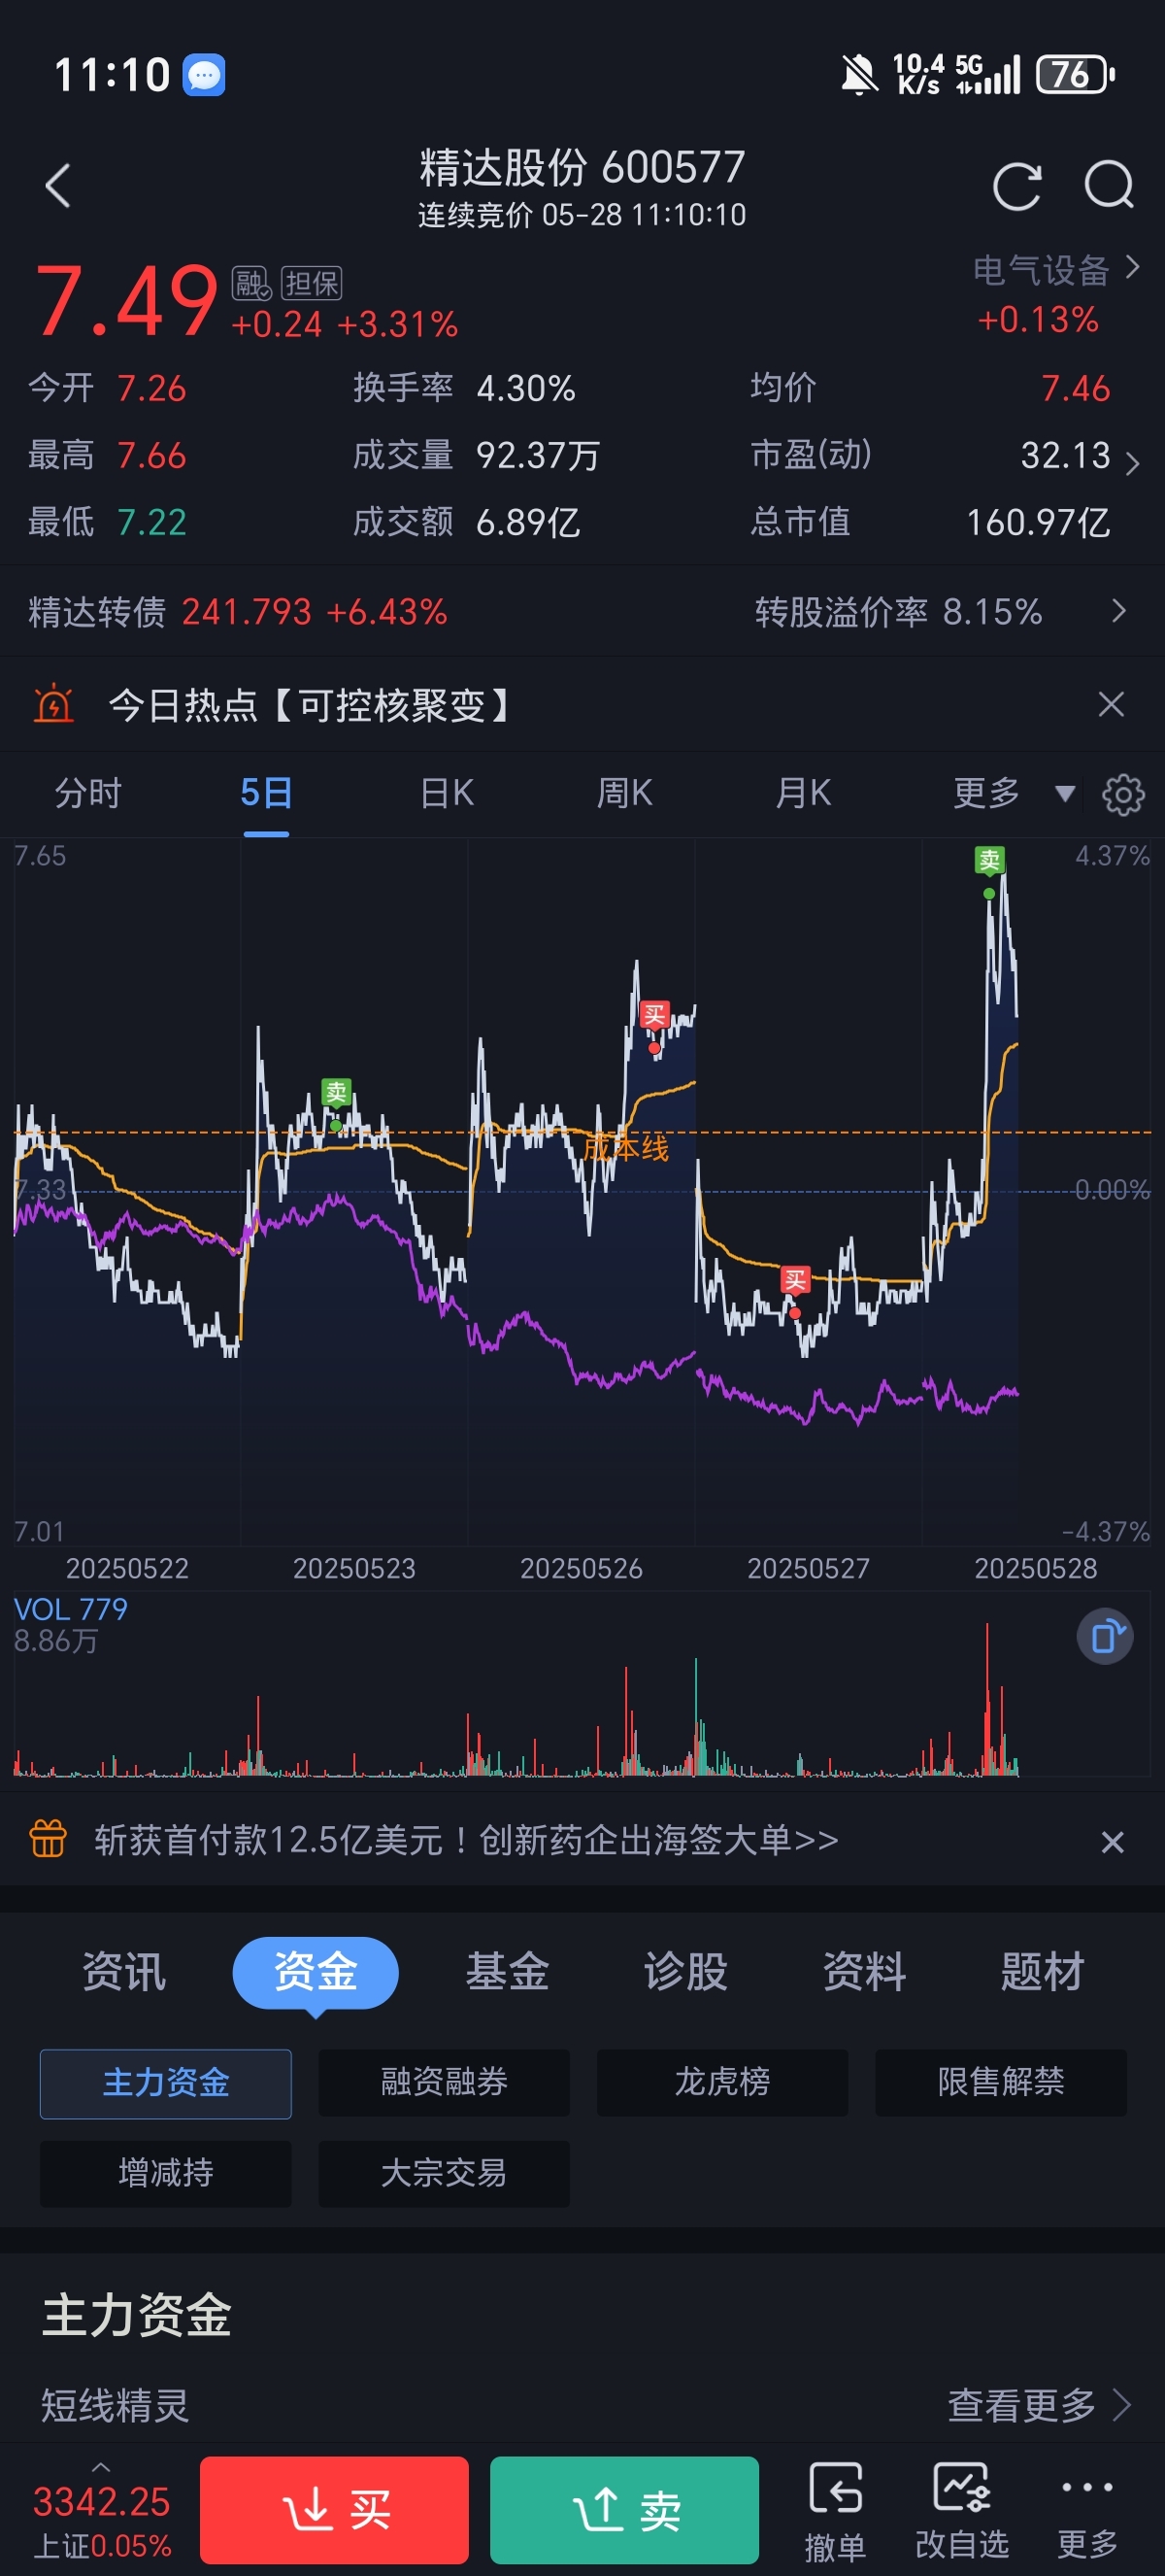Viewport: 1165px width, 2576px height.
Task: Tap the rotate landscape chart icon
Action: coord(1104,1637)
